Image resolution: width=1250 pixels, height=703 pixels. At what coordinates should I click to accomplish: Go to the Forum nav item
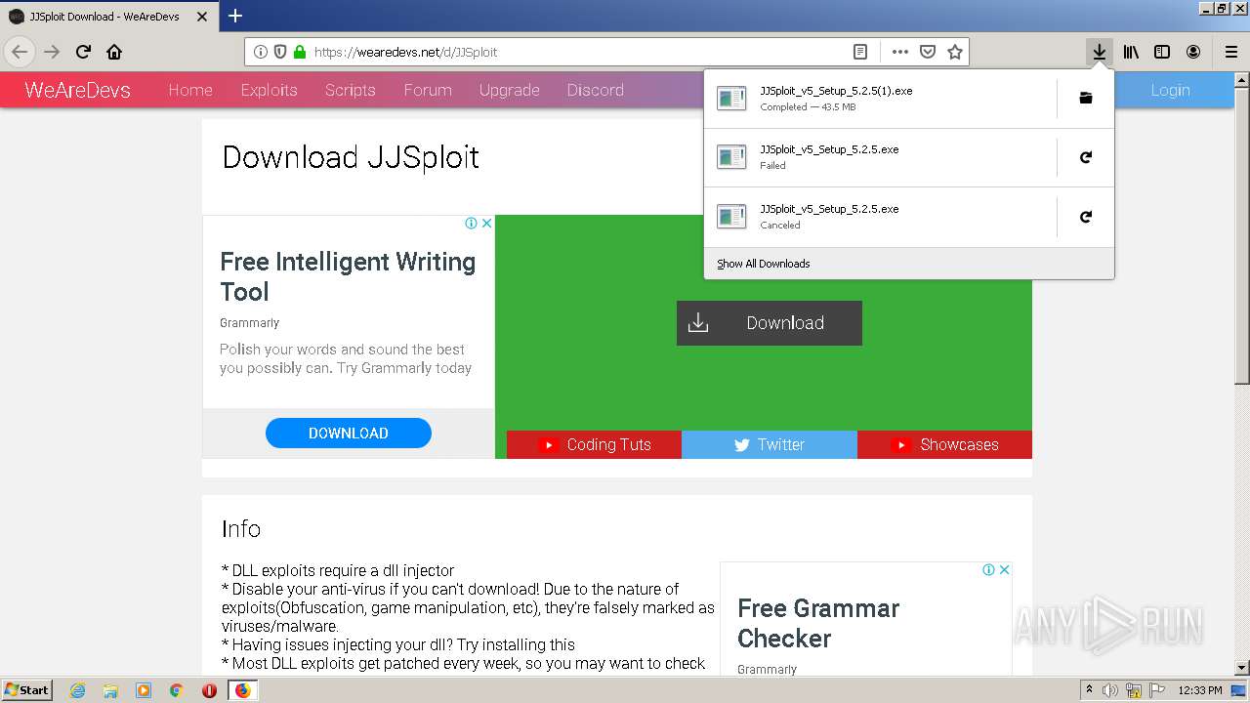click(428, 90)
